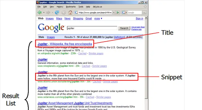Image resolution: width=202 pixels, height=110 pixels.
Task: Open Similar pages for Wikipedia result
Action: (x=96, y=54)
